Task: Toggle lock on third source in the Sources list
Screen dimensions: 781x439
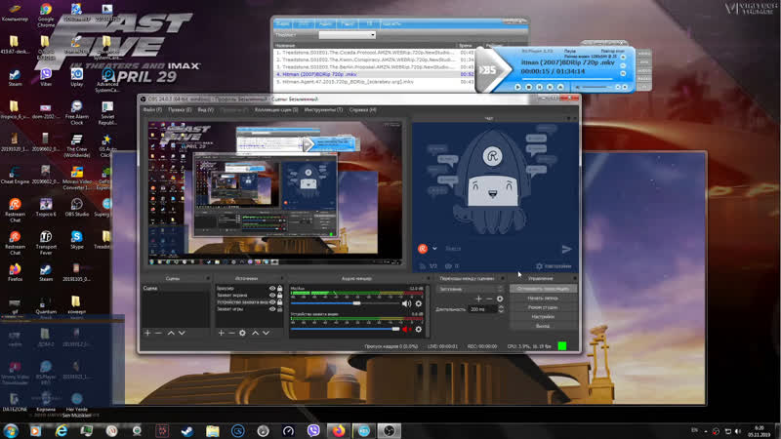Action: [279, 302]
